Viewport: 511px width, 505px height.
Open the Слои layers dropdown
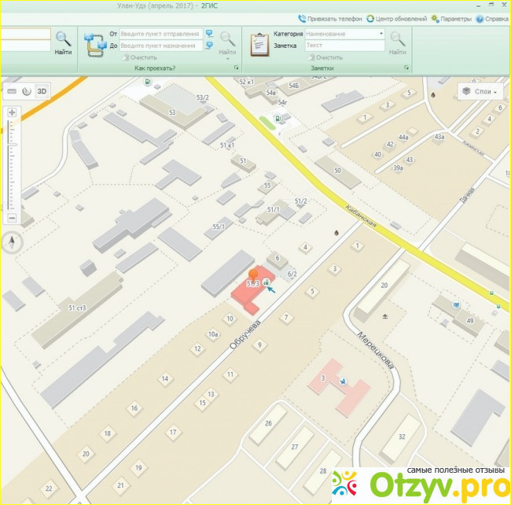pyautogui.click(x=481, y=91)
